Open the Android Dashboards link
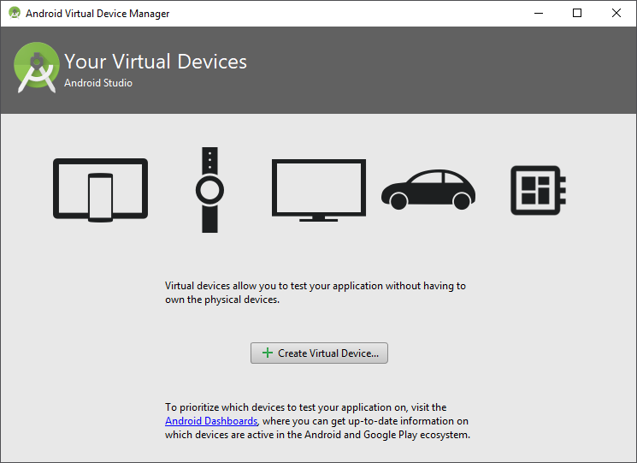 point(211,421)
